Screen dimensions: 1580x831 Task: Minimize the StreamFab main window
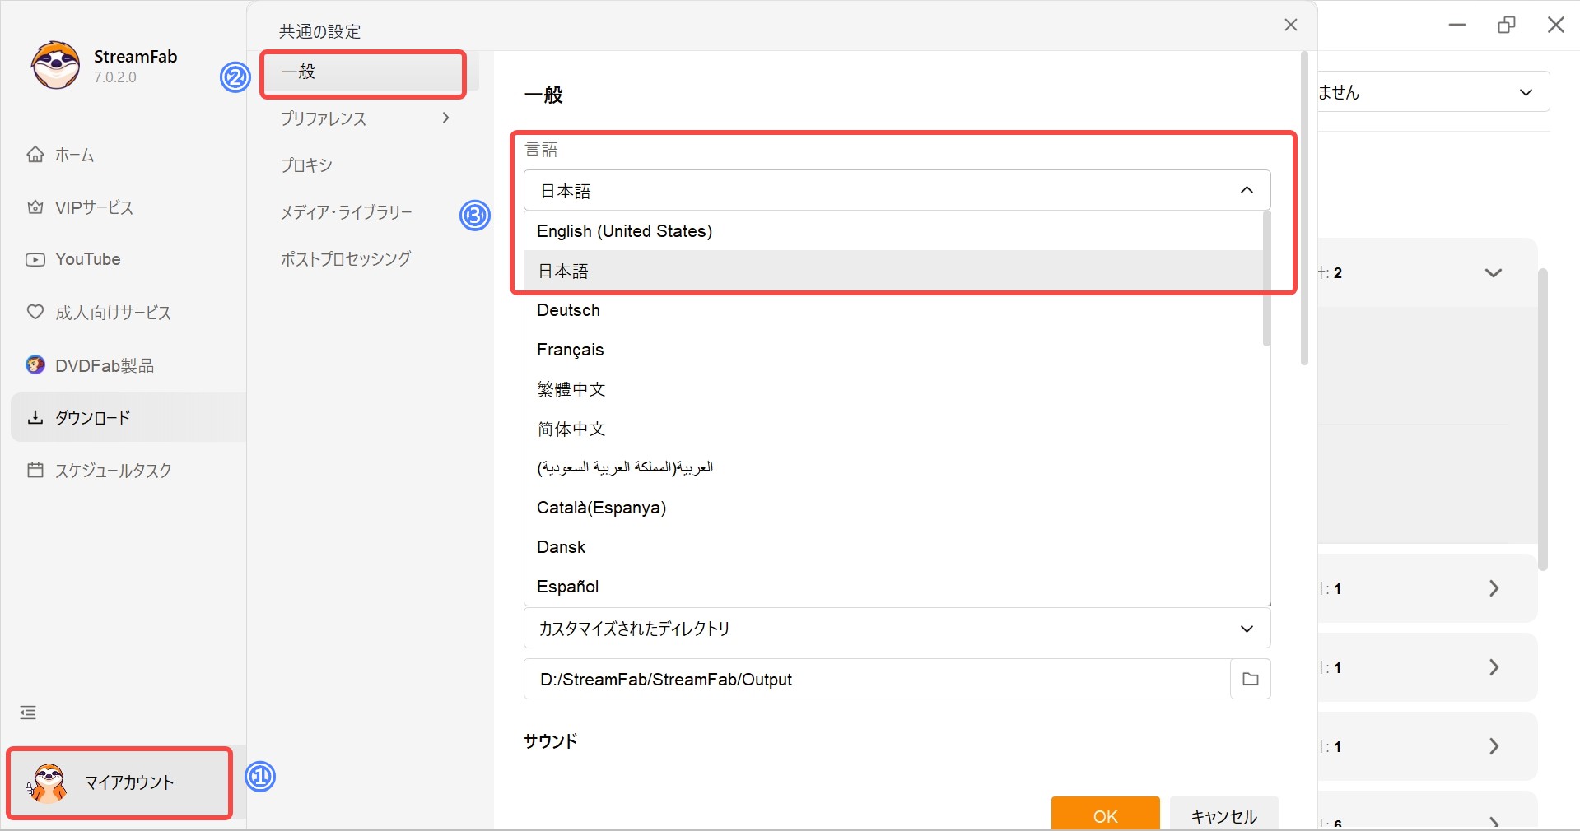point(1457,25)
